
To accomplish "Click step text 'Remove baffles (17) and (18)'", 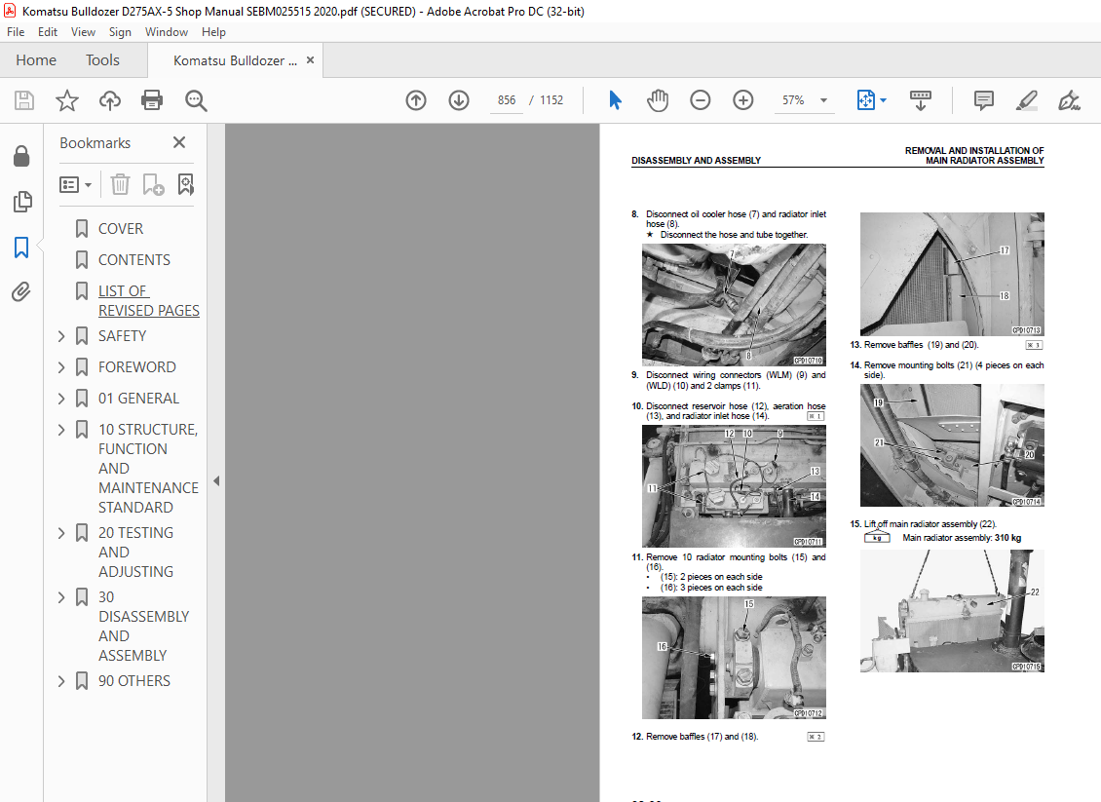I will point(702,737).
